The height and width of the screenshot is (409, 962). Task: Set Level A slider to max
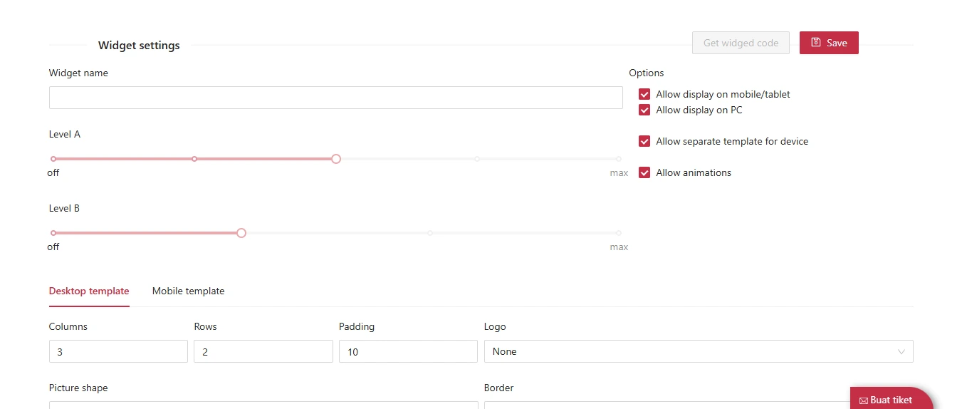tap(619, 159)
